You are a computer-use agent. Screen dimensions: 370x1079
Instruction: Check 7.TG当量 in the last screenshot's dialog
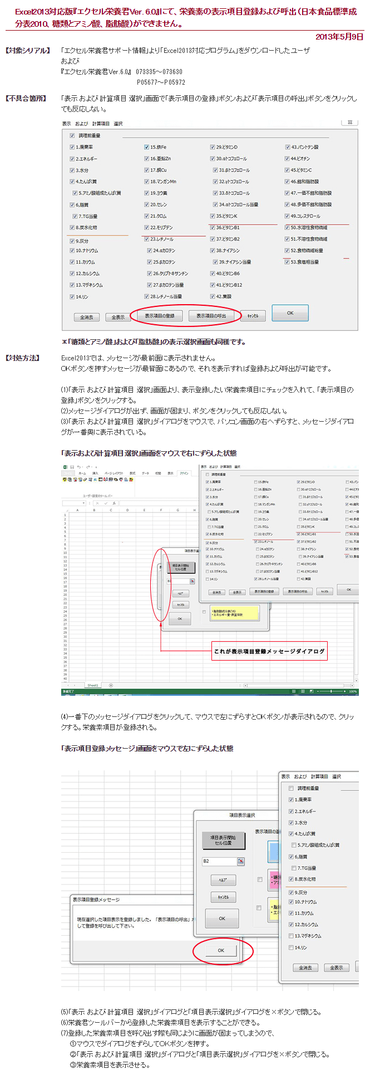(x=294, y=868)
